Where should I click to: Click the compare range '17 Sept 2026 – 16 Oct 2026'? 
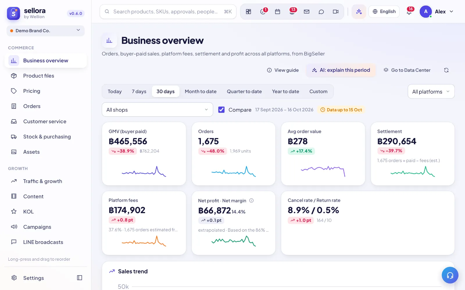click(284, 110)
